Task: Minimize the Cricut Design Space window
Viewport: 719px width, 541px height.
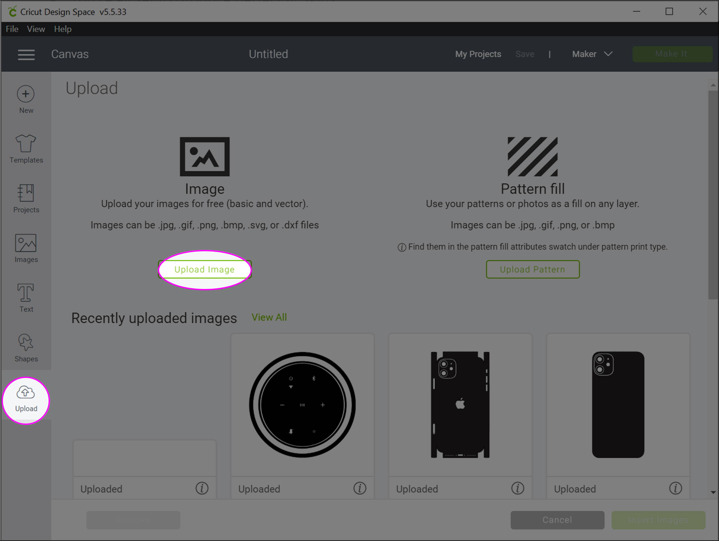Action: [x=637, y=12]
